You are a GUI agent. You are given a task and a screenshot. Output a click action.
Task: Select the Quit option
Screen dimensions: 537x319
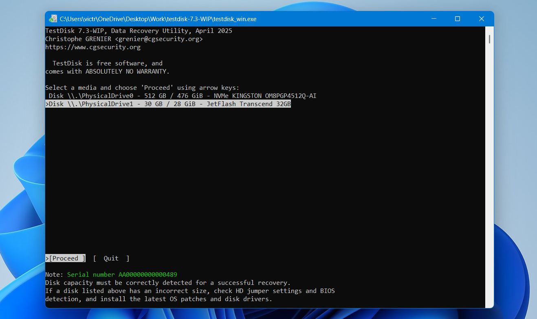point(111,258)
